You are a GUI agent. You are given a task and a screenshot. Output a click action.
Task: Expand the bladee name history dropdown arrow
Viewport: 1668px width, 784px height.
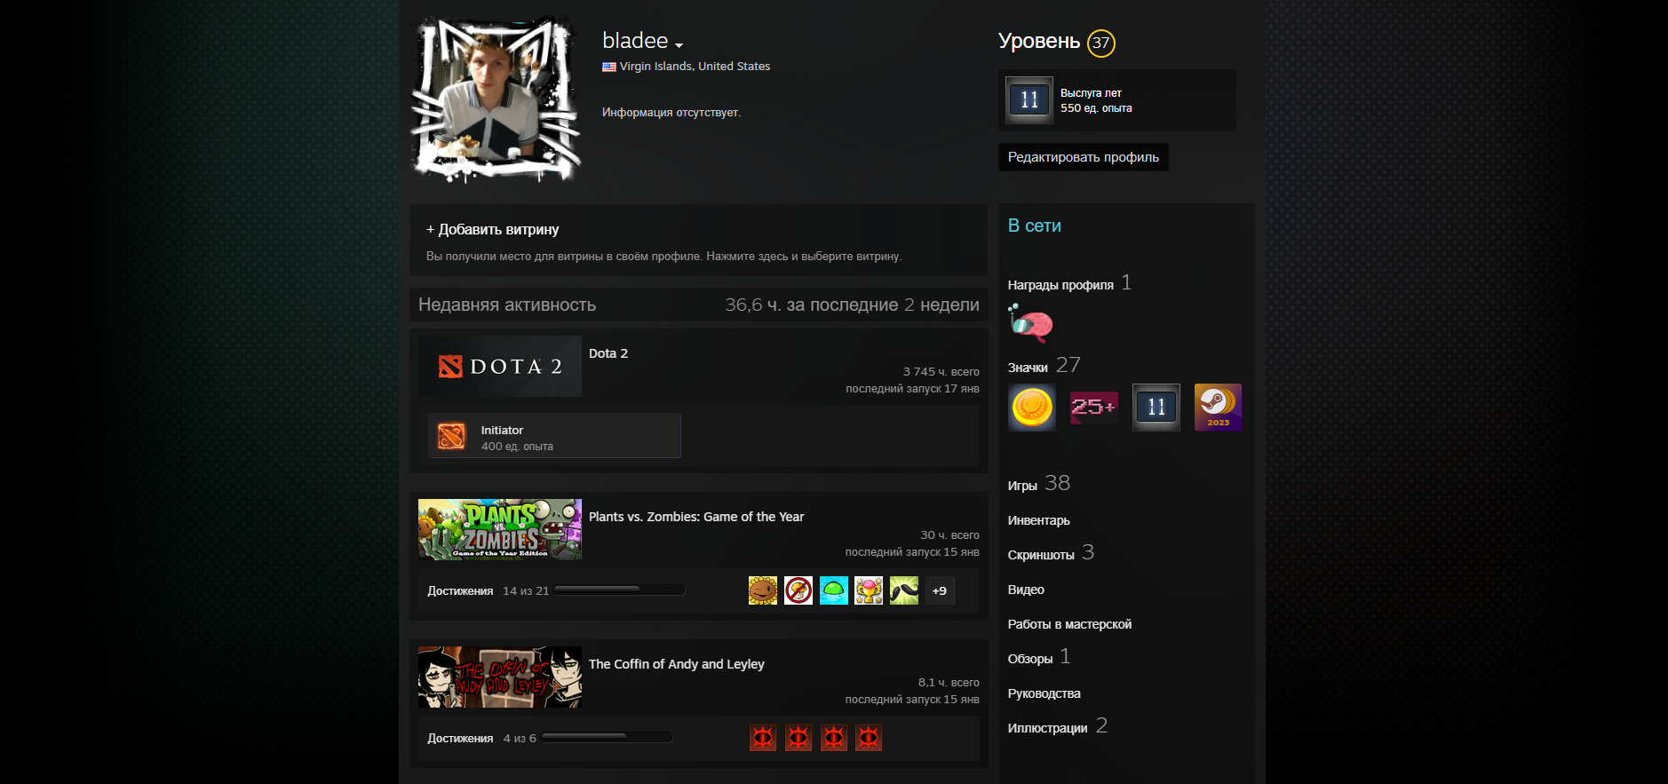(x=679, y=45)
